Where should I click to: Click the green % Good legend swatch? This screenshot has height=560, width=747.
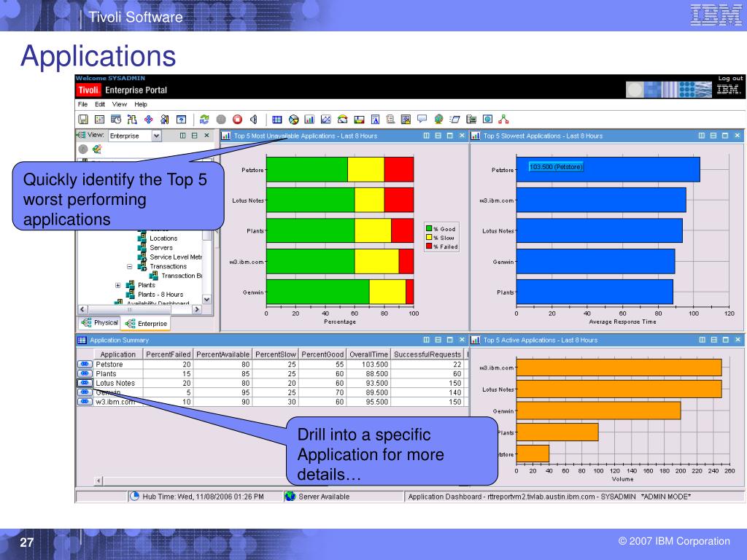[429, 229]
